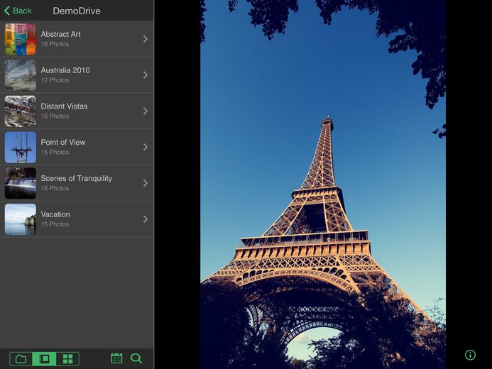Open the Distant Vistas thumbnail
The height and width of the screenshot is (369, 492).
[21, 111]
